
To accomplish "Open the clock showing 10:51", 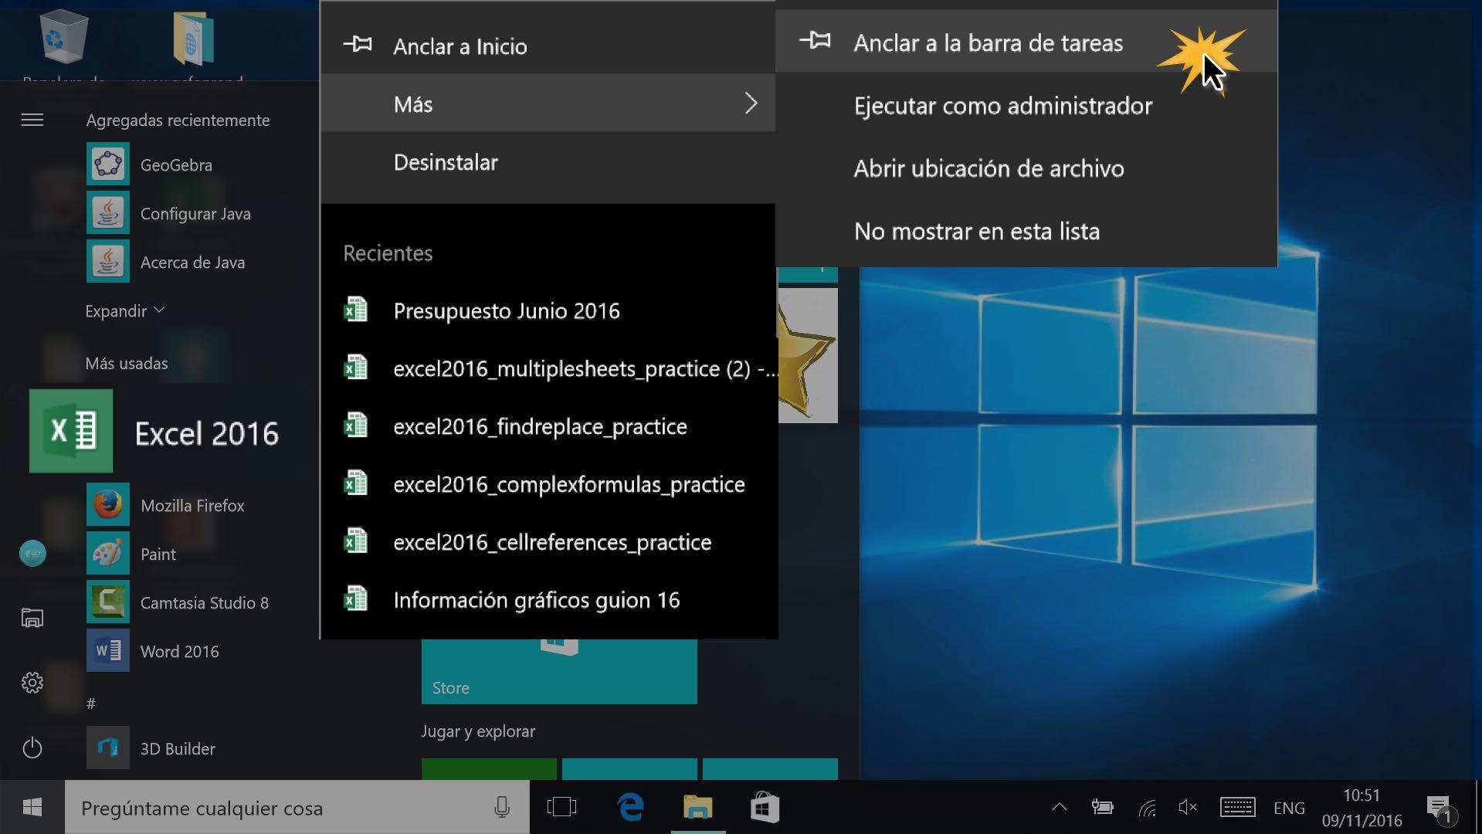I will [x=1362, y=808].
